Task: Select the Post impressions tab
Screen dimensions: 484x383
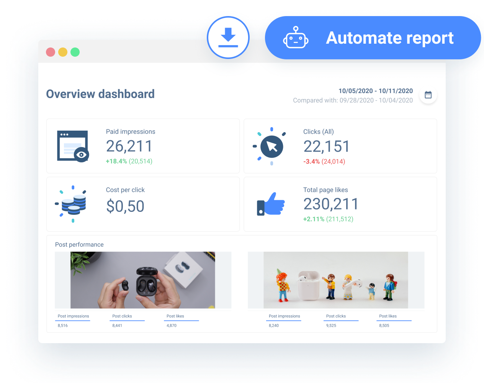Action: click(x=73, y=316)
